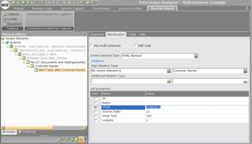252x144 pixels.
Task: Click the new document icon in top toolbar
Action: [x=14, y=2]
